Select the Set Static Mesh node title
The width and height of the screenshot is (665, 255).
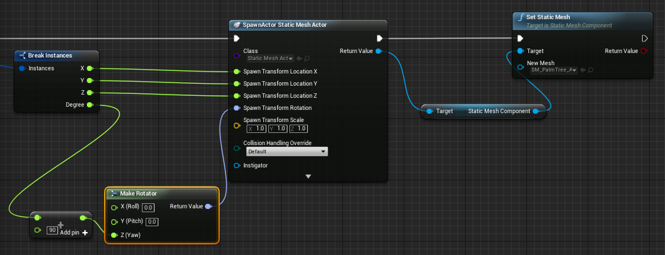click(x=548, y=17)
